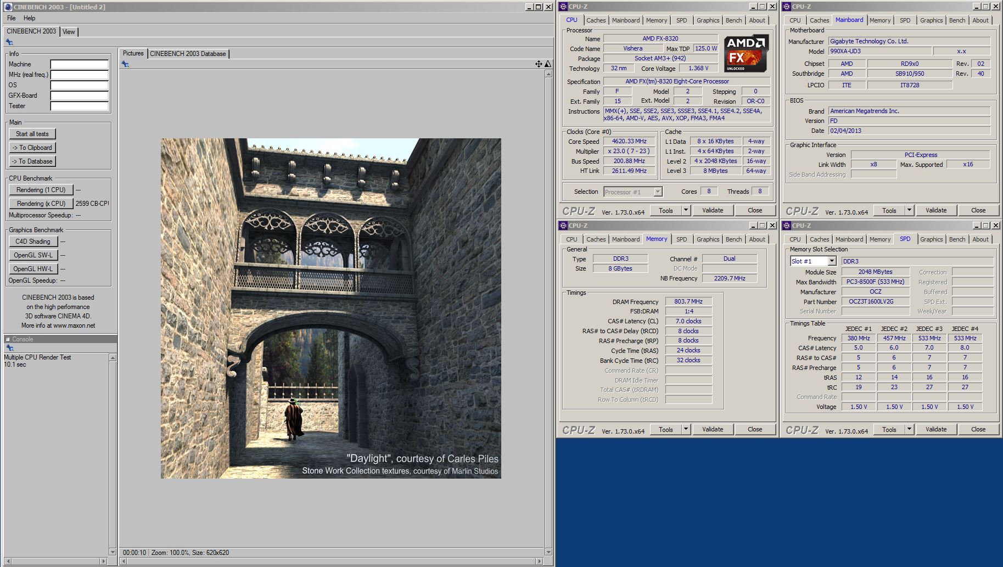Switch to the View tab in CINEBENCH
Viewport: 1003px width, 567px height.
[69, 32]
